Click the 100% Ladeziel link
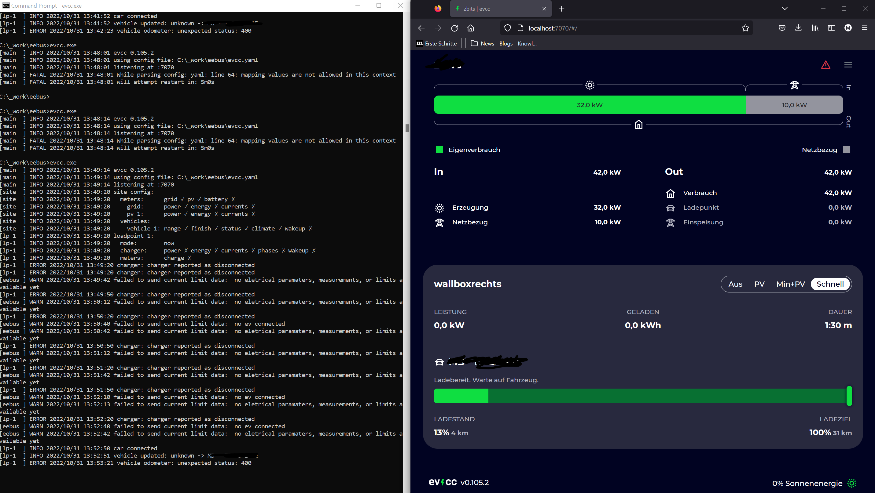875x493 pixels. point(820,433)
